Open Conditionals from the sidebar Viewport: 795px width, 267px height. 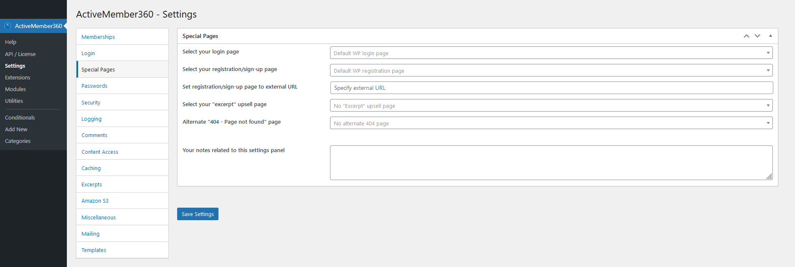click(x=20, y=117)
